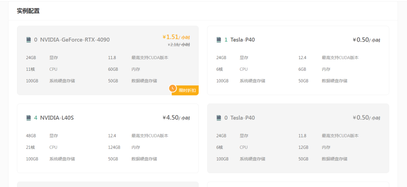Click ¥0.50 price on Tesla-P40 card with 12GB memory
The width and height of the screenshot is (407, 187).
pos(367,118)
